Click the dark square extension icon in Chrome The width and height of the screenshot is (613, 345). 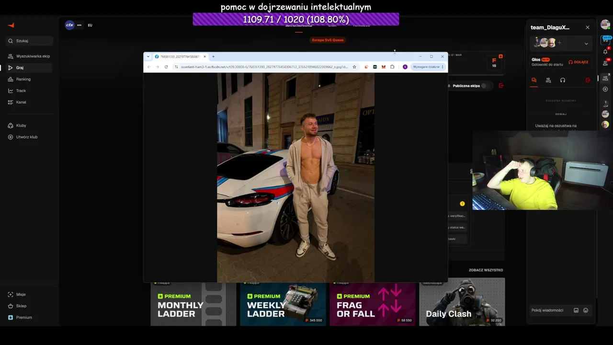375,67
